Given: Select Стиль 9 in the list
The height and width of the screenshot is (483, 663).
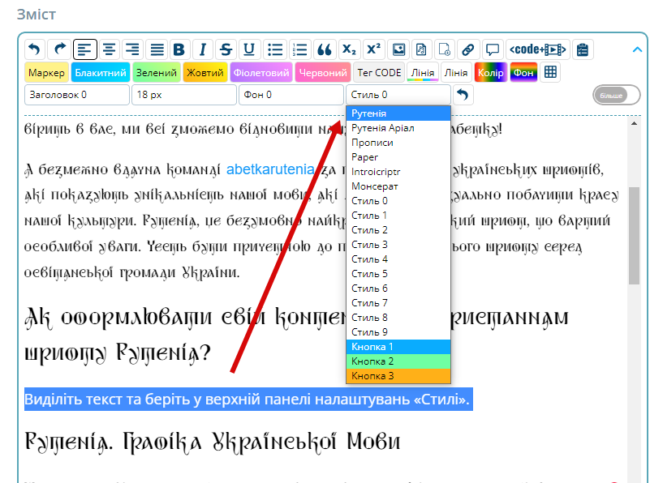Looking at the screenshot, I should (x=398, y=331).
